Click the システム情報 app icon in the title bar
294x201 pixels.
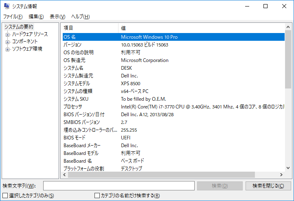pos(7,6)
